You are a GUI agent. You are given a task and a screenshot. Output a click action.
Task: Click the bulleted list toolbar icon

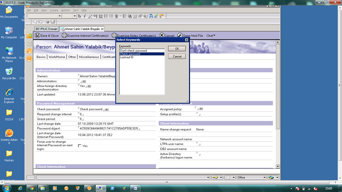coord(106,16)
